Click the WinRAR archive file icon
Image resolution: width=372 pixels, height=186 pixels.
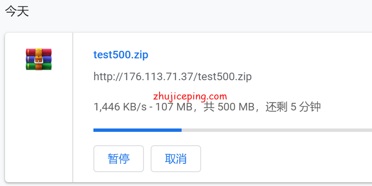point(39,59)
